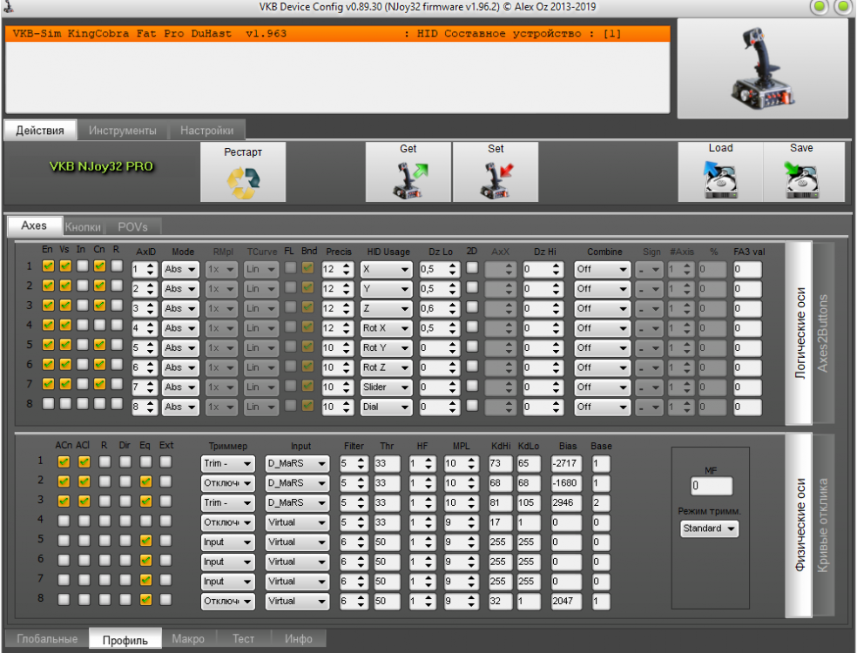Select the highlighted VKB-Sim KingCobra device row

338,34
